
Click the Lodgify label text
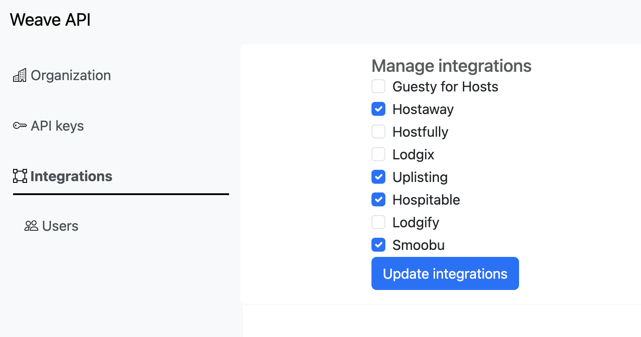tap(415, 222)
